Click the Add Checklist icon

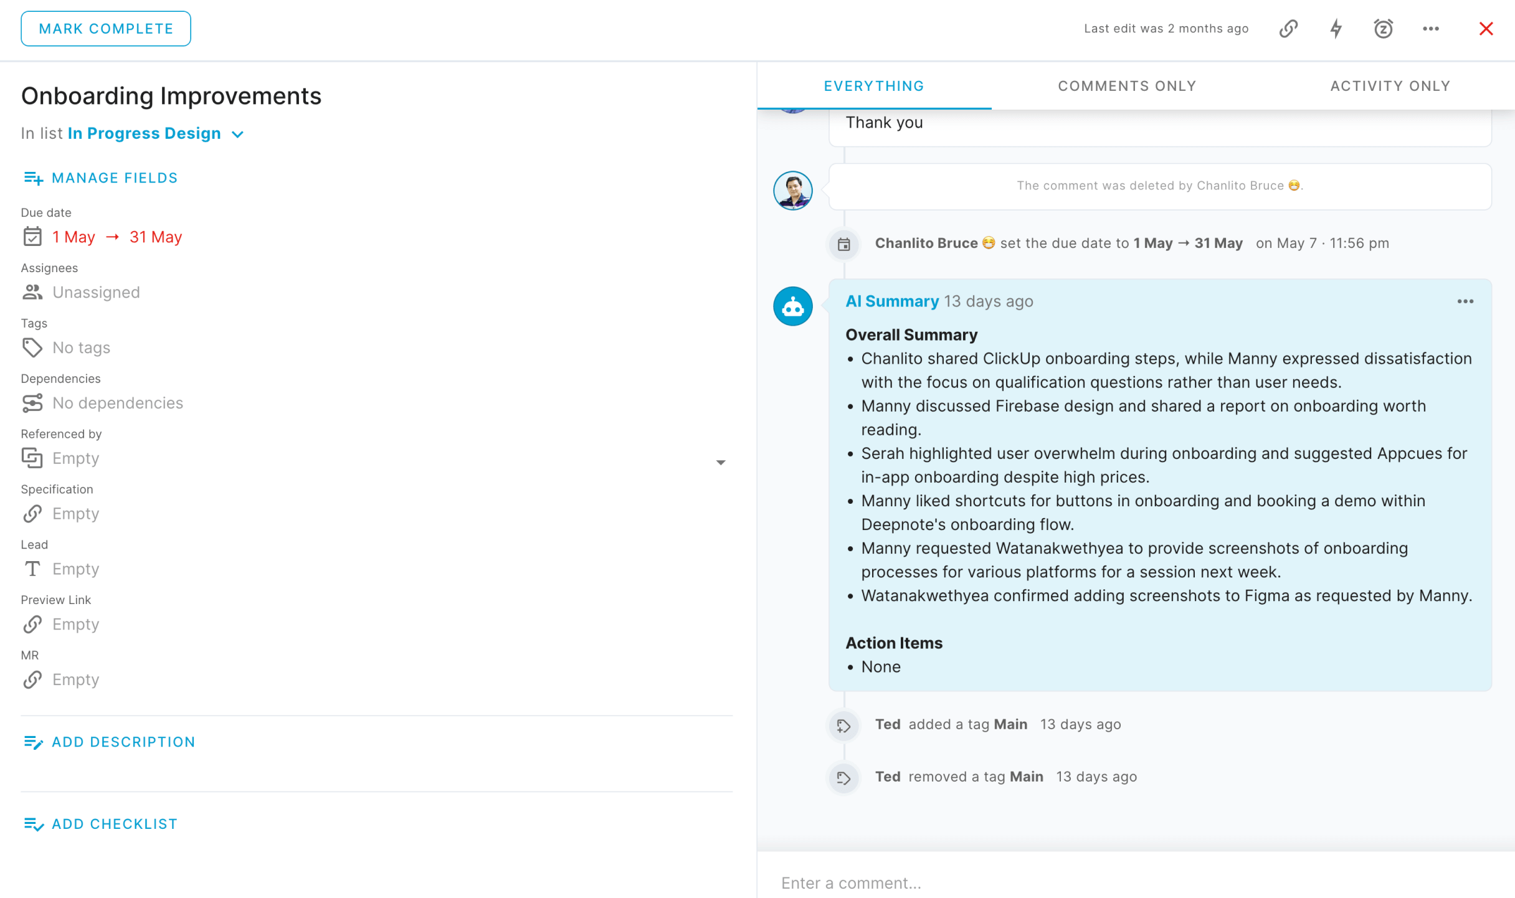(33, 825)
